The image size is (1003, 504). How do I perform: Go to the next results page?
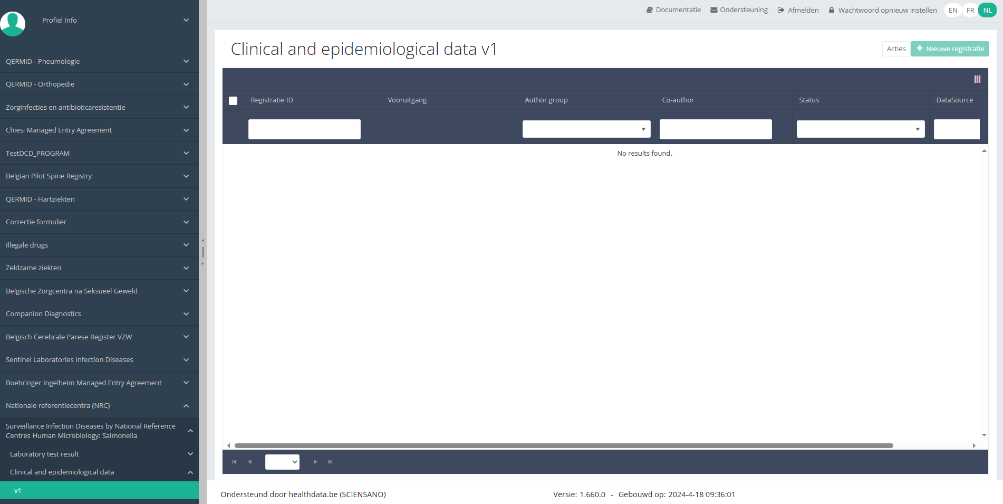315,462
